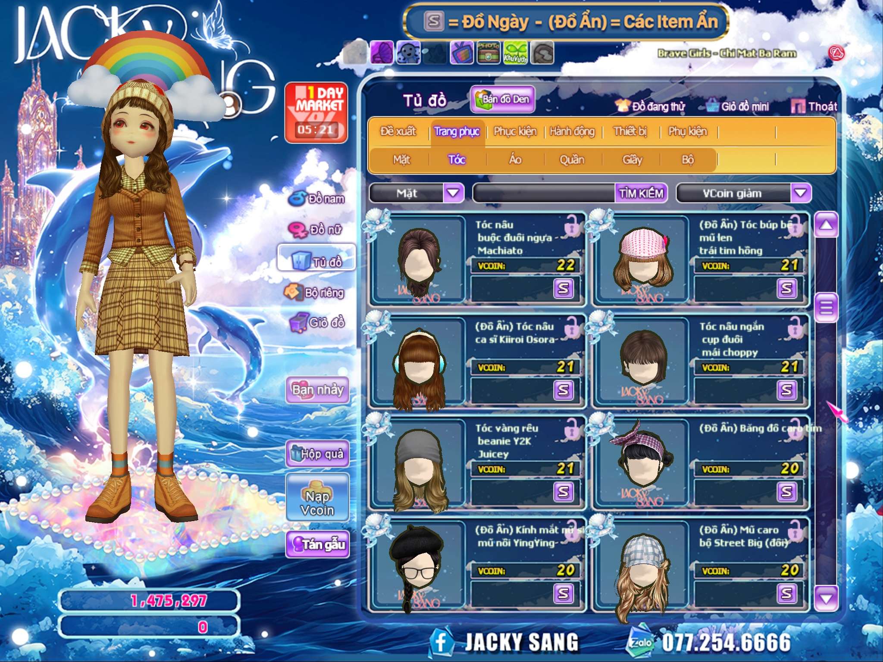Viewport: 883px width, 662px height.
Task: Click Thoát to exit the wardrobe
Action: [x=814, y=106]
